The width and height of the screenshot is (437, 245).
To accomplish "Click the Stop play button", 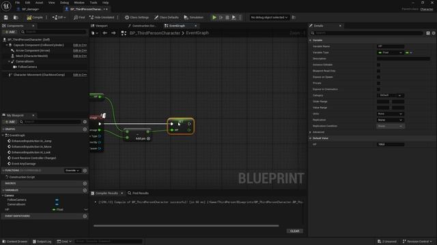I will 227,18.
